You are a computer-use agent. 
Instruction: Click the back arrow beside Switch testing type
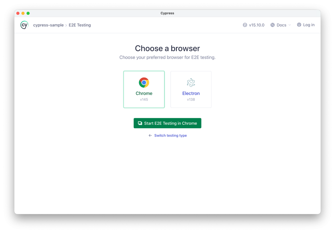point(150,136)
